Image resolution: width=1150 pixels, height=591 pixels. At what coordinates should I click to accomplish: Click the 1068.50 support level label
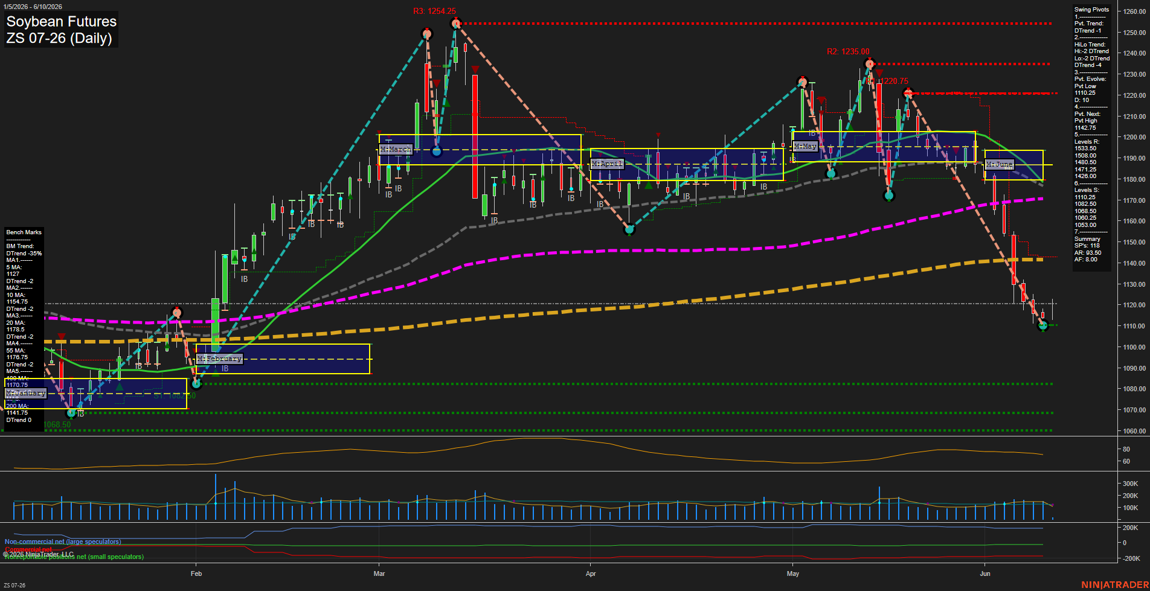point(57,424)
